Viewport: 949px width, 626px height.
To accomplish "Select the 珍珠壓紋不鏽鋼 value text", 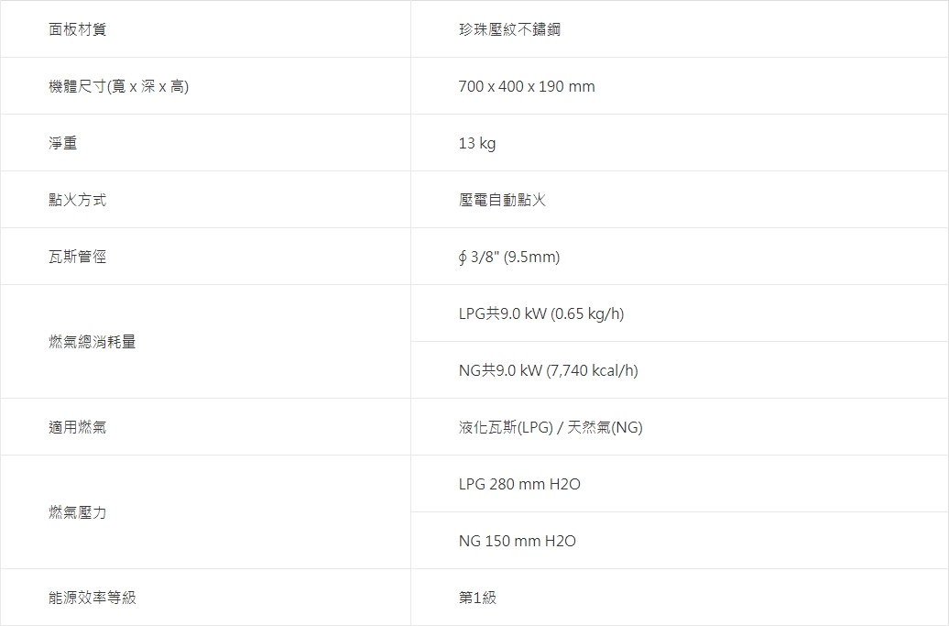I will click(509, 29).
